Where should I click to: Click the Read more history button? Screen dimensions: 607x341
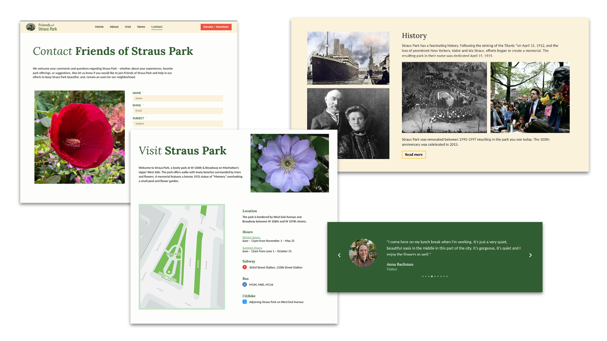tap(414, 155)
